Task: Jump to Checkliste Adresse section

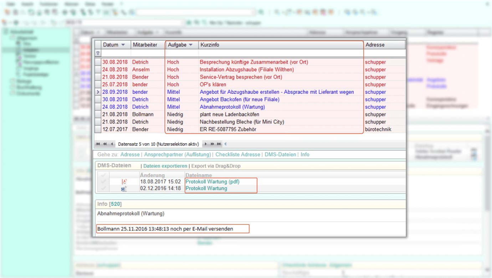Action: click(238, 155)
